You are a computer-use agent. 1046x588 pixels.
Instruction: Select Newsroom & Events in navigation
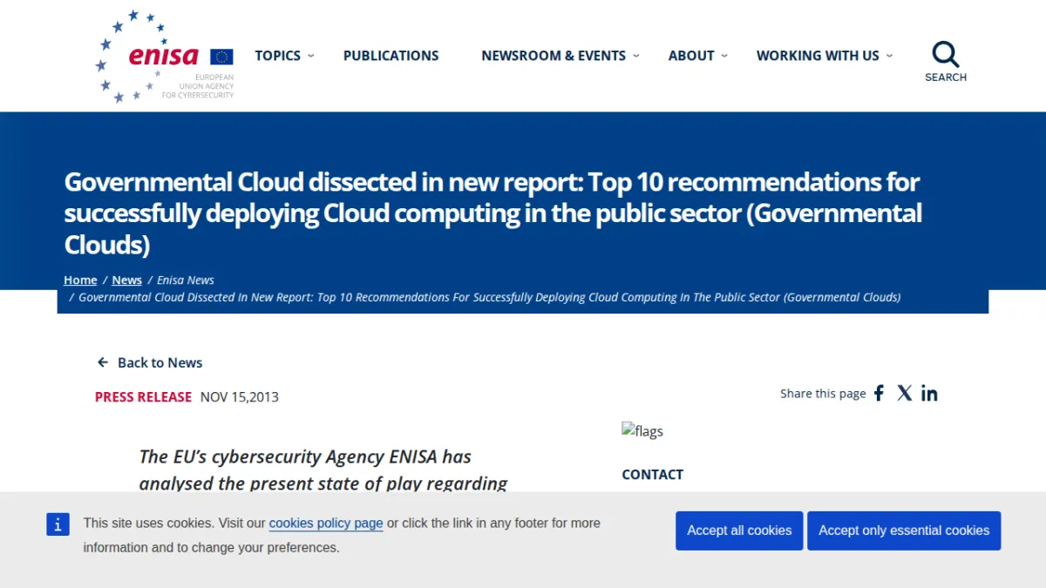(554, 56)
